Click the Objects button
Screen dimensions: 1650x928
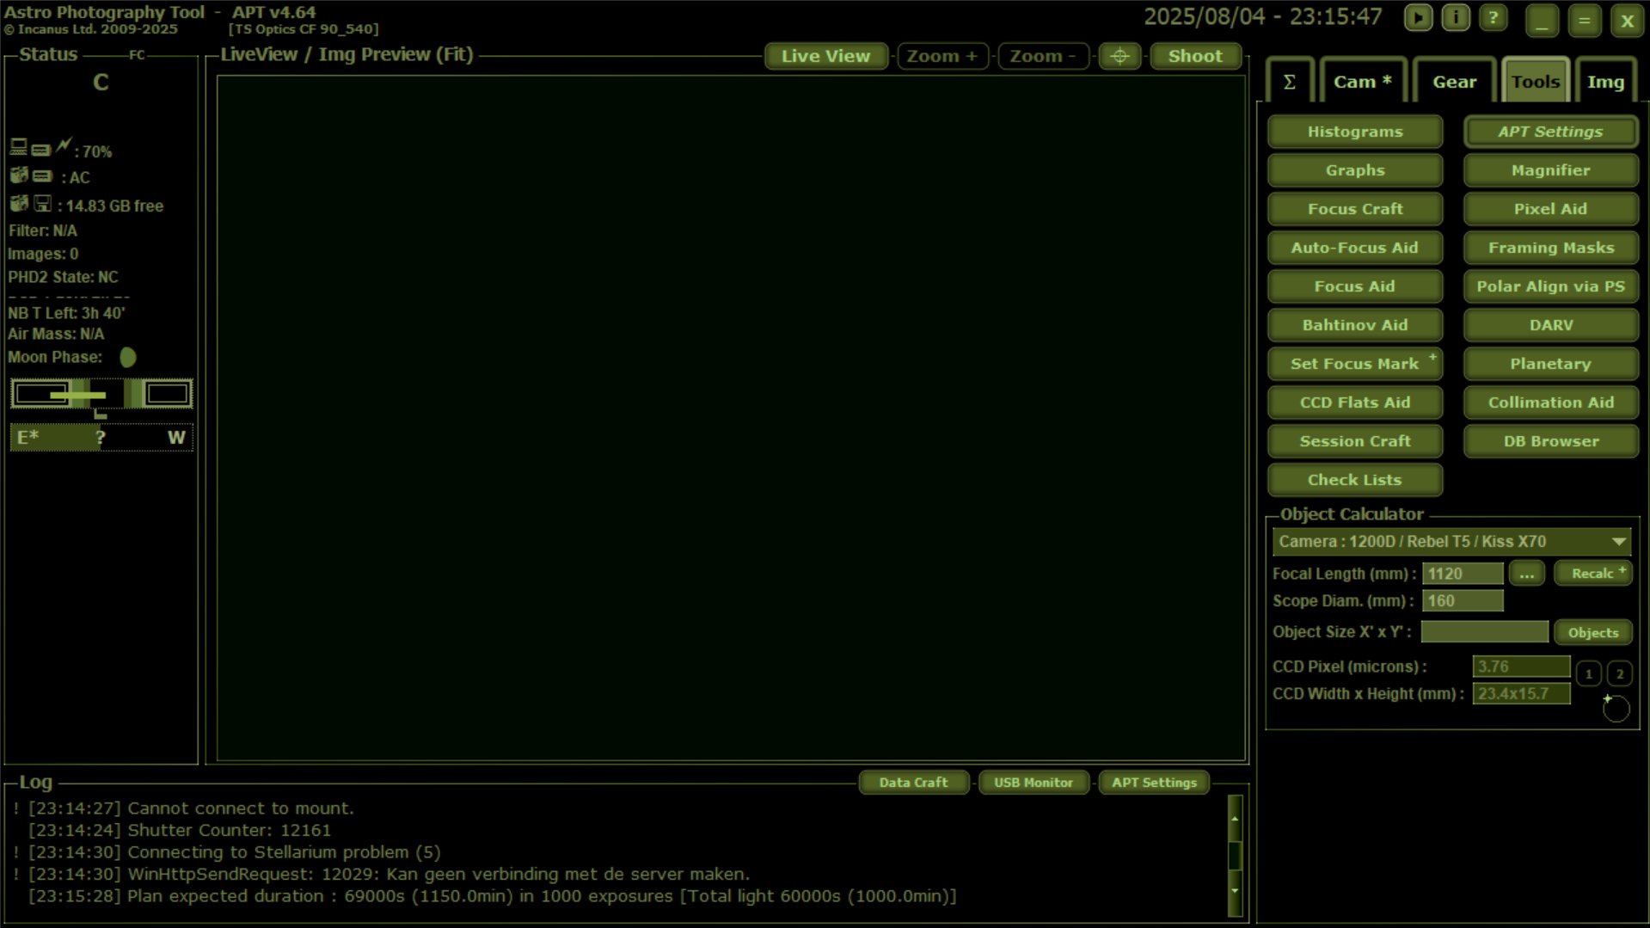pyautogui.click(x=1593, y=632)
